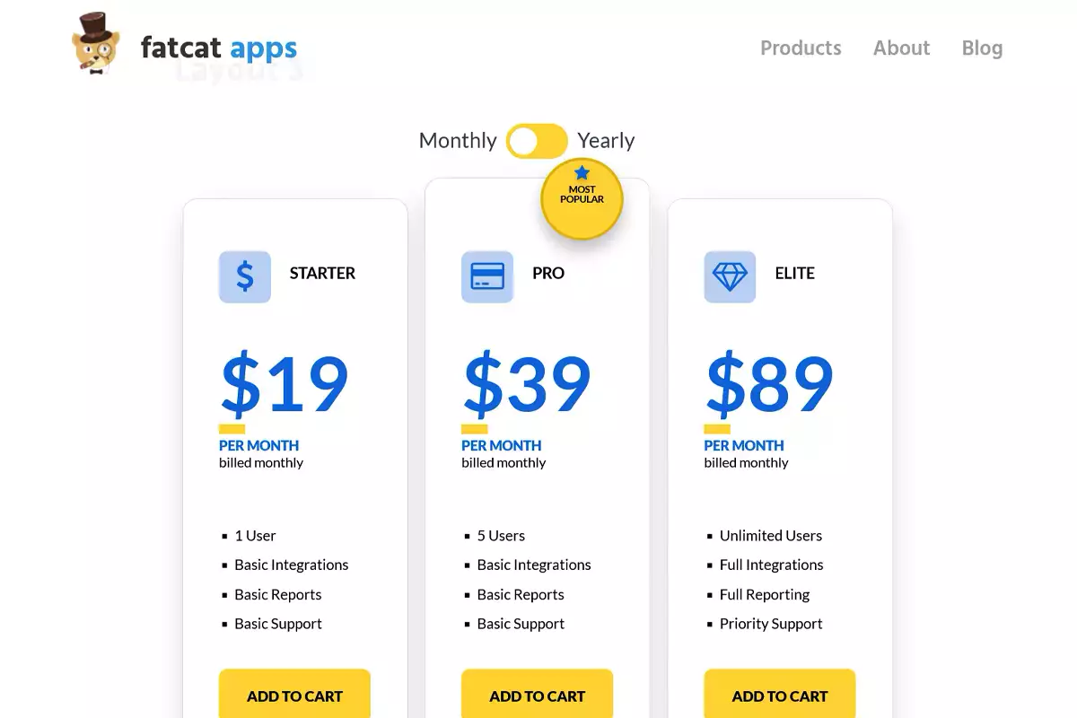
Task: Click the $19 Starter price
Action: tap(285, 385)
